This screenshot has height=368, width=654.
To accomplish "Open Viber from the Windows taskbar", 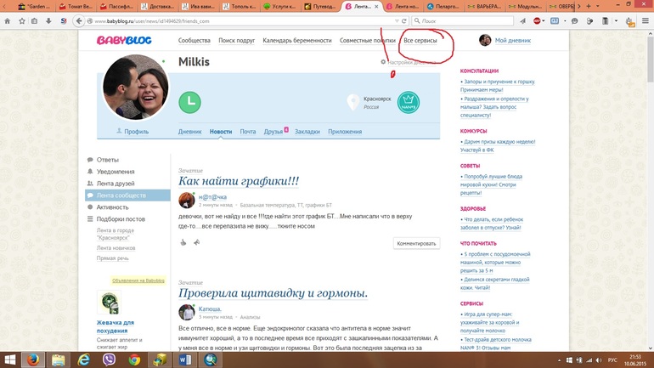I will [109, 360].
